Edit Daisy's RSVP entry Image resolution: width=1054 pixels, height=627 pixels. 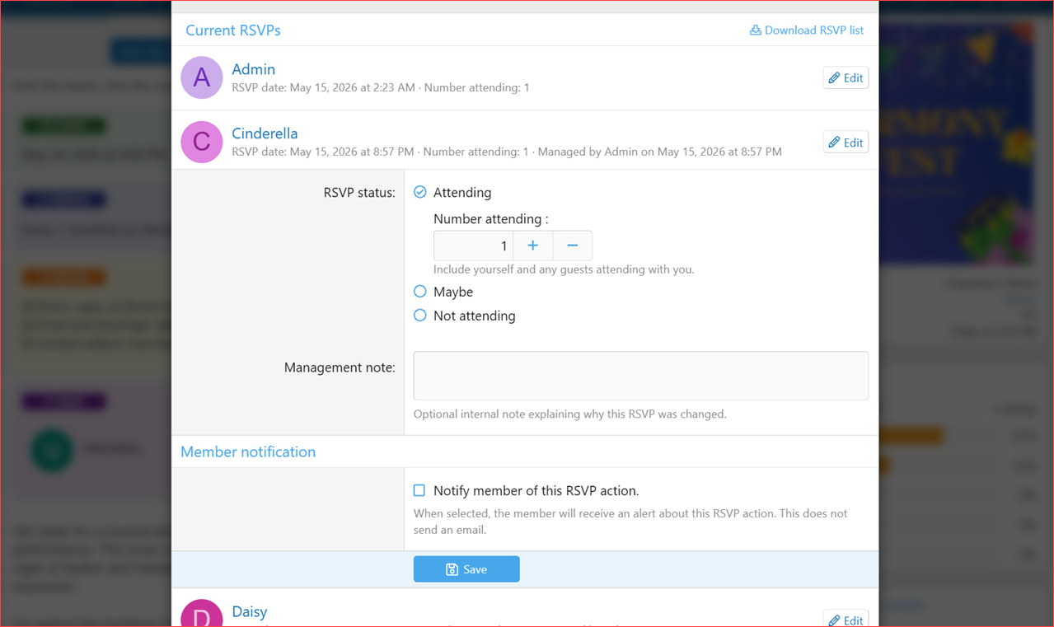pyautogui.click(x=846, y=619)
